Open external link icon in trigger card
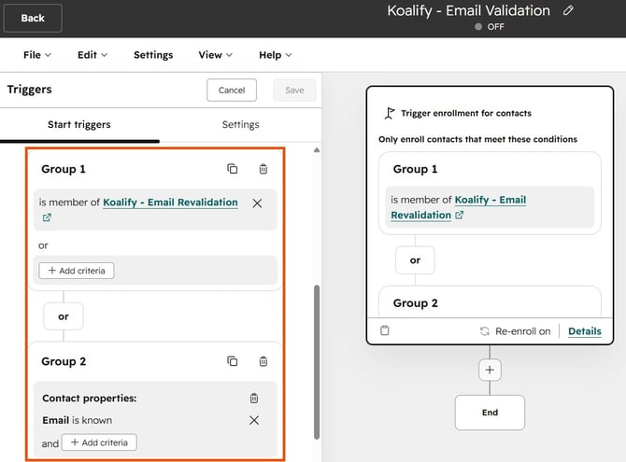The width and height of the screenshot is (626, 462). coord(459,215)
